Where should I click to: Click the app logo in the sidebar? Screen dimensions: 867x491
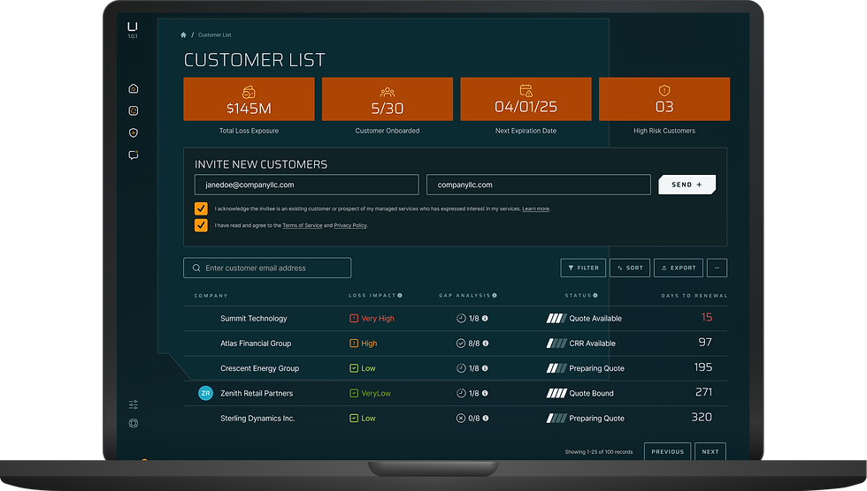coord(133,26)
